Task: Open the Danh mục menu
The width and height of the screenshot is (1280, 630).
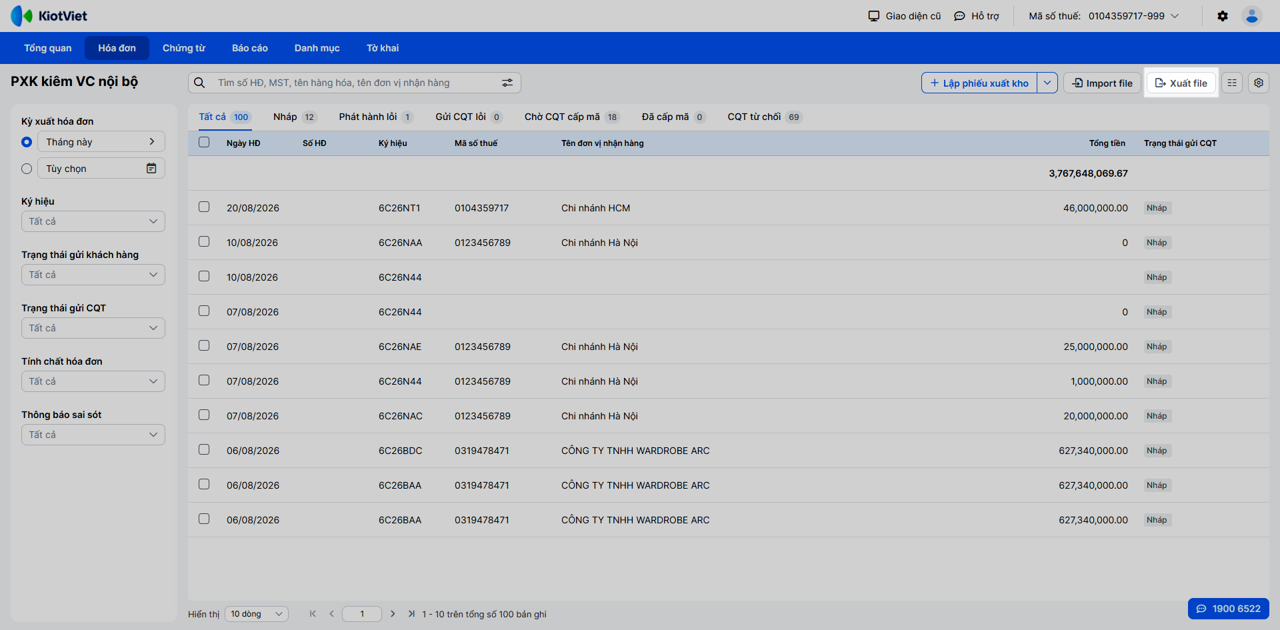Action: coord(317,48)
